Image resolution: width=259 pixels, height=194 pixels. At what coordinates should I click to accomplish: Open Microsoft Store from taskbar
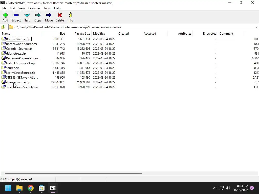pyautogui.click(x=42, y=188)
